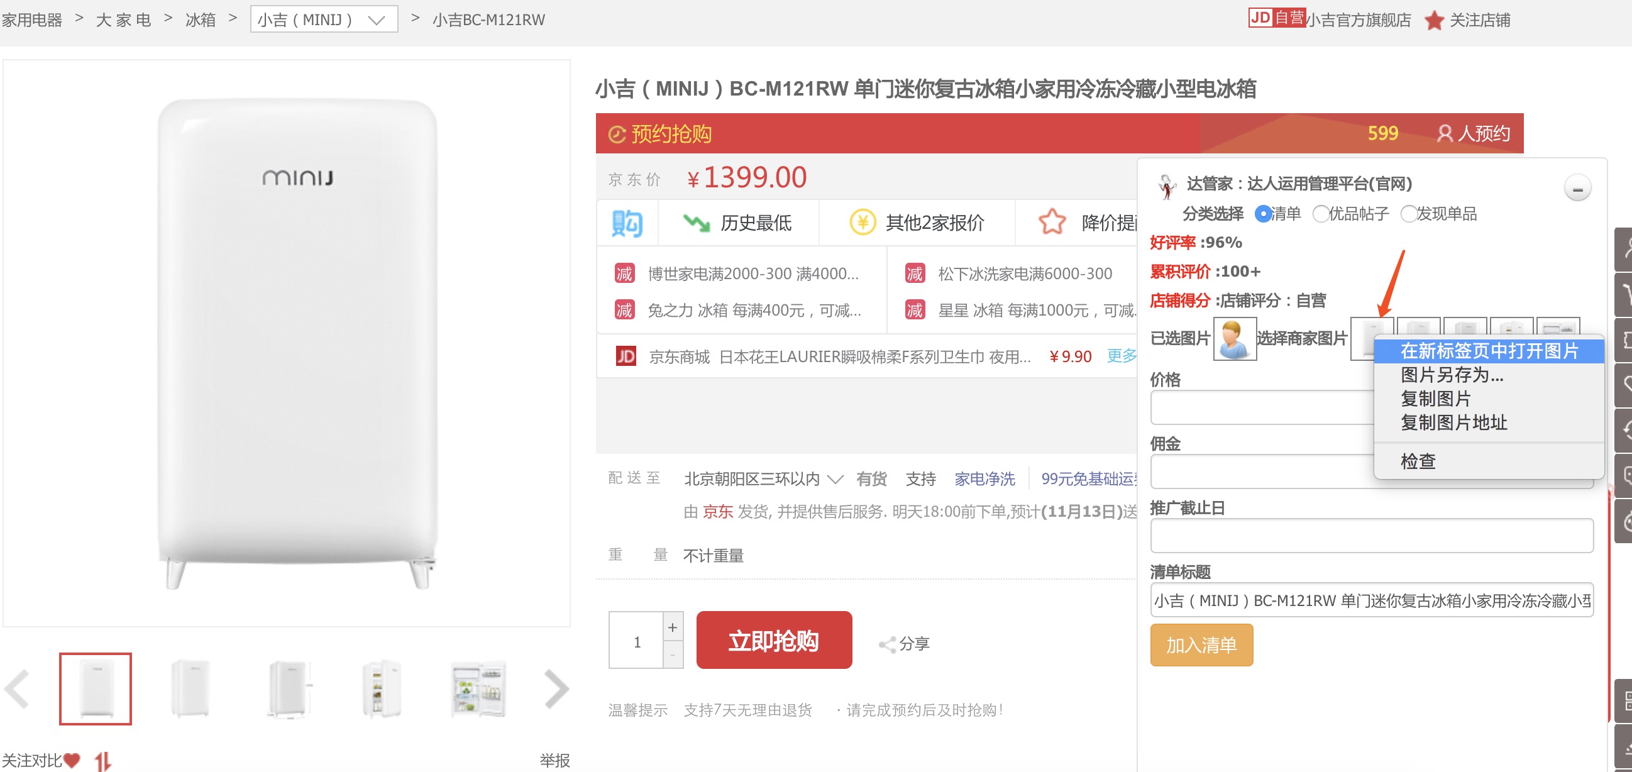Image resolution: width=1632 pixels, height=772 pixels.
Task: Select the fifth thumbnail showing stocked fridge
Action: coord(478,688)
